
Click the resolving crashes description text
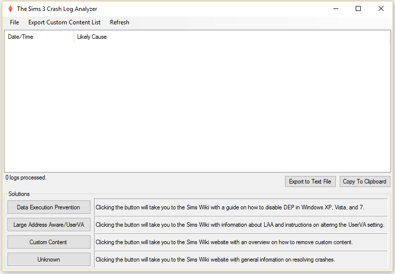pos(215,260)
